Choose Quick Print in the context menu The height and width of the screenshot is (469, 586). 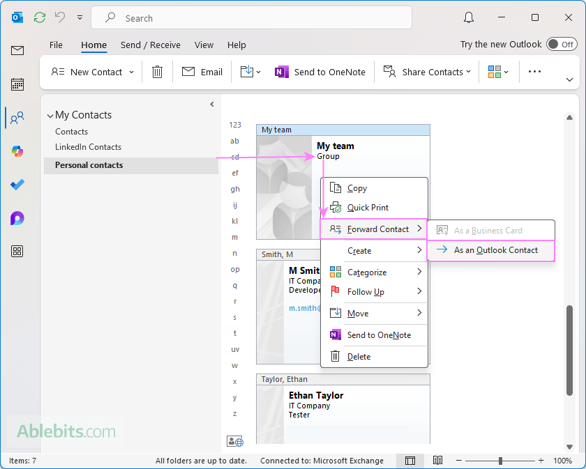tap(374, 207)
